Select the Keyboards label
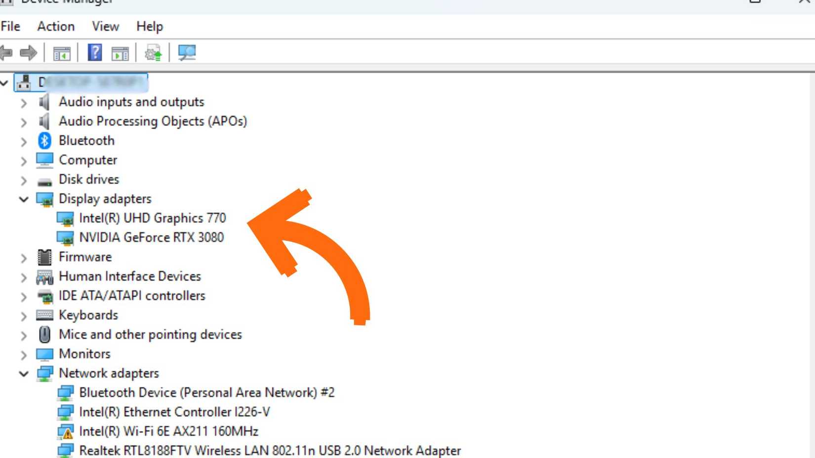The height and width of the screenshot is (458, 815). (x=88, y=315)
